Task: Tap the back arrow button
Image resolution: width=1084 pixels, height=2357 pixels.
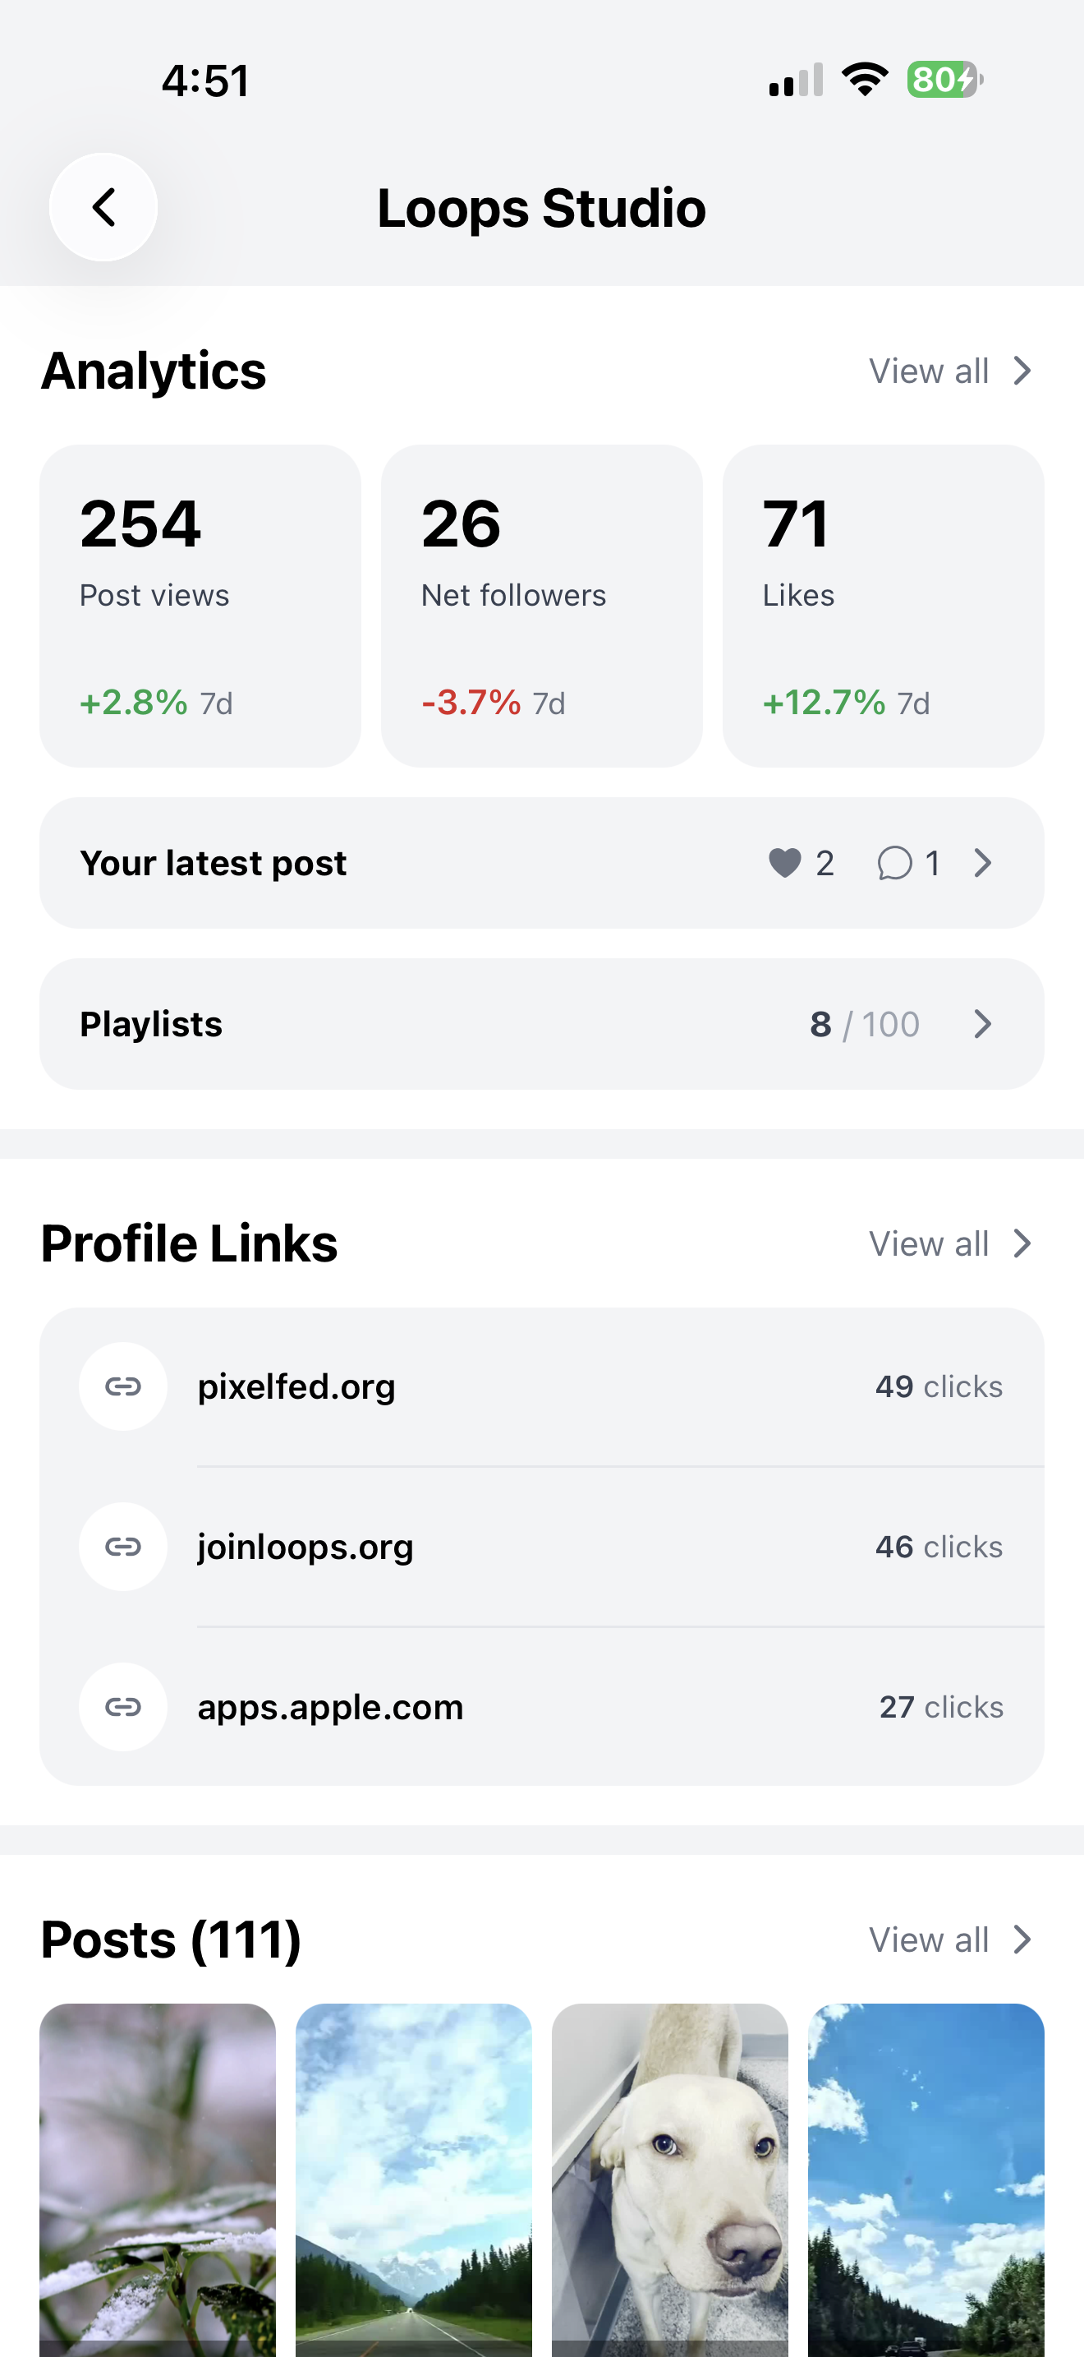Action: tap(103, 207)
